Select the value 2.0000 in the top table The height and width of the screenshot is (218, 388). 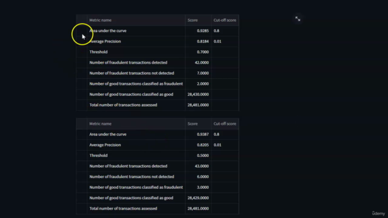(202, 84)
